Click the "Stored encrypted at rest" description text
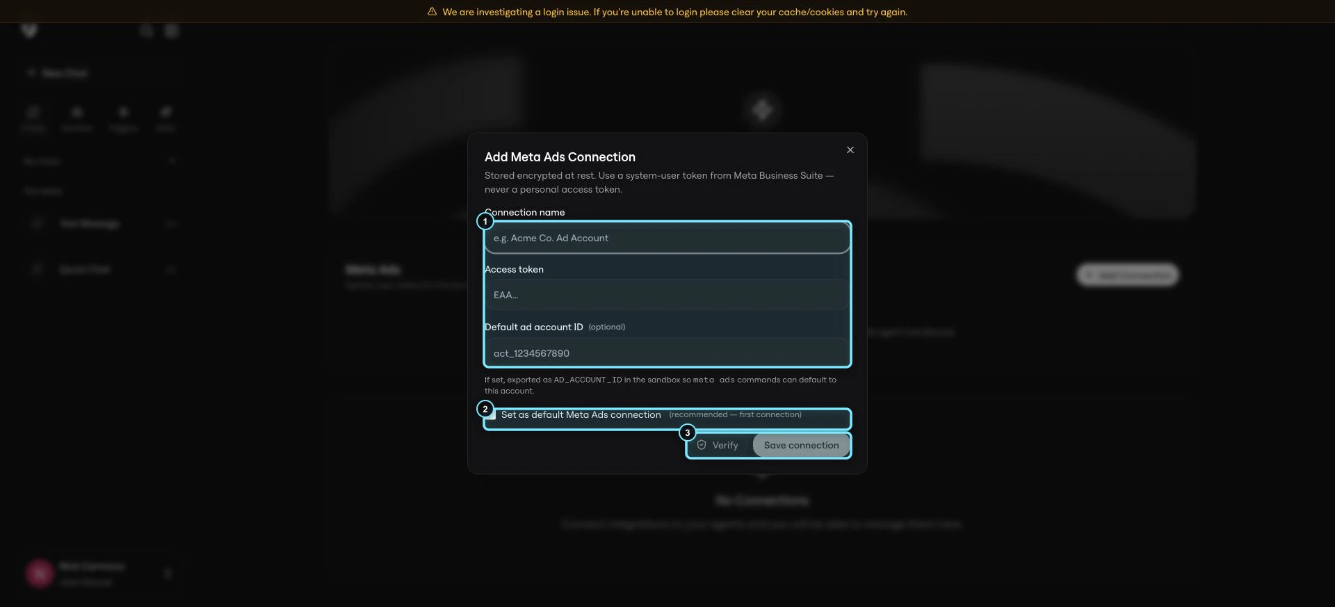 (659, 183)
